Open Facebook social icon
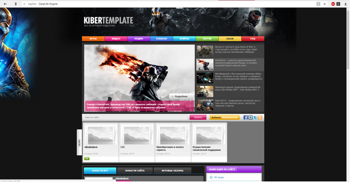The width and height of the screenshot is (350, 196). [245, 117]
